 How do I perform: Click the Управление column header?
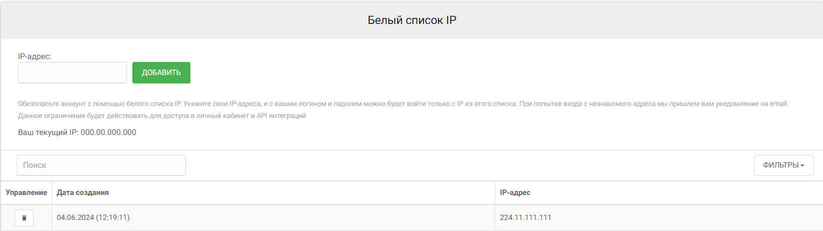click(26, 192)
